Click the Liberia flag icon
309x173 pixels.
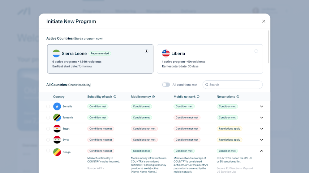(x=166, y=54)
